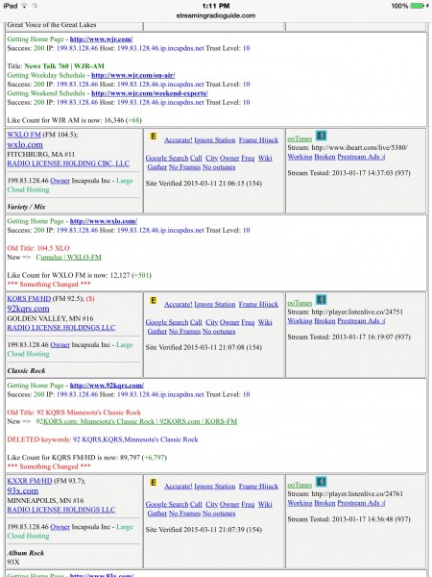Image resolution: width=432 pixels, height=577 pixels.
Task: Flag Prestream Ads for KXXR stream
Action: pos(362,503)
